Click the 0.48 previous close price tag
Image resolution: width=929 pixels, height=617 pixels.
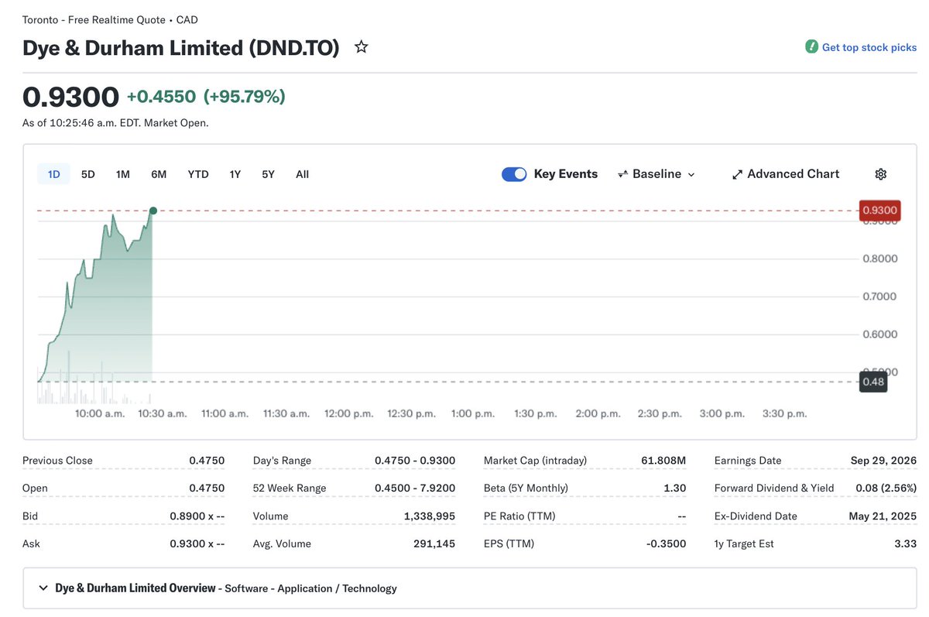click(x=873, y=382)
